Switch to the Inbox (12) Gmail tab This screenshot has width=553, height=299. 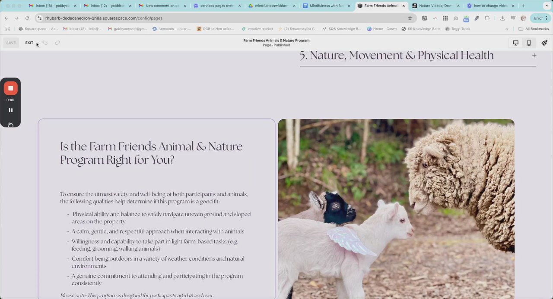108,6
